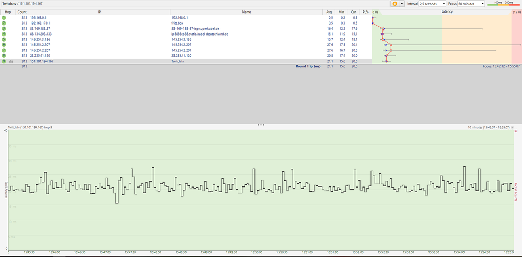The height and width of the screenshot is (257, 522).
Task: Open the Interval dropdown showing 2,5 seconds
Action: (x=432, y=3)
